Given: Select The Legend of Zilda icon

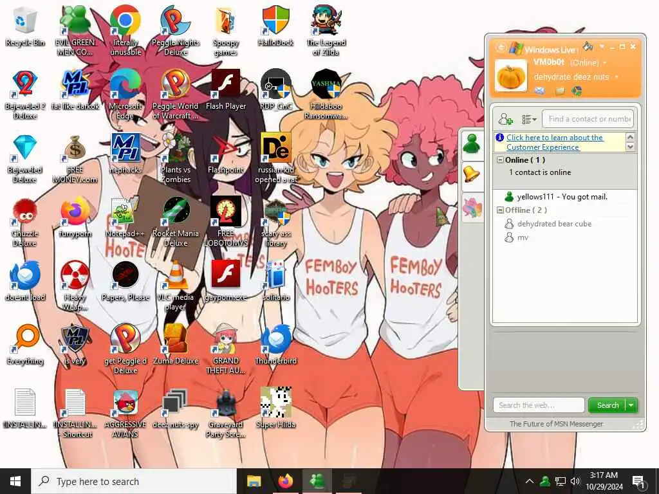Looking at the screenshot, I should [326, 30].
